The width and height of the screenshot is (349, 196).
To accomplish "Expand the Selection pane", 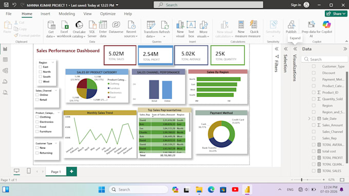I will point(286,49).
